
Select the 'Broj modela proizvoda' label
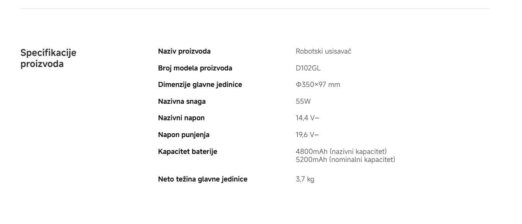(195, 68)
